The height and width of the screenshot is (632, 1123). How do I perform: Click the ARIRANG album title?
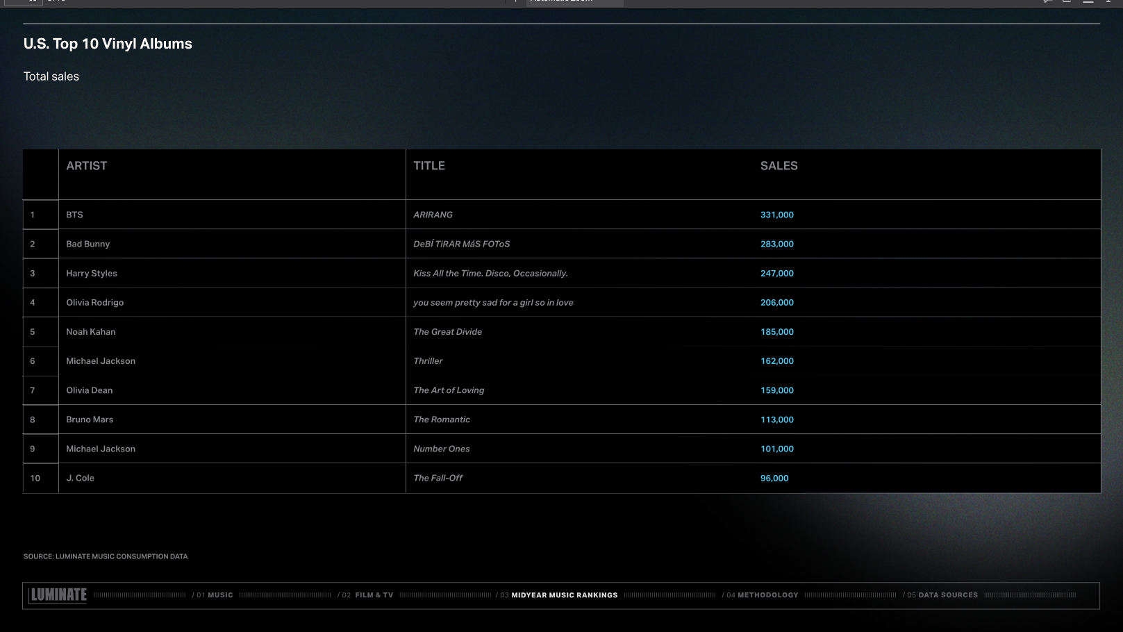coord(433,215)
